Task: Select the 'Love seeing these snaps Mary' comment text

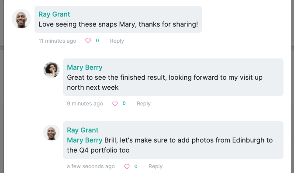Action: (x=118, y=24)
